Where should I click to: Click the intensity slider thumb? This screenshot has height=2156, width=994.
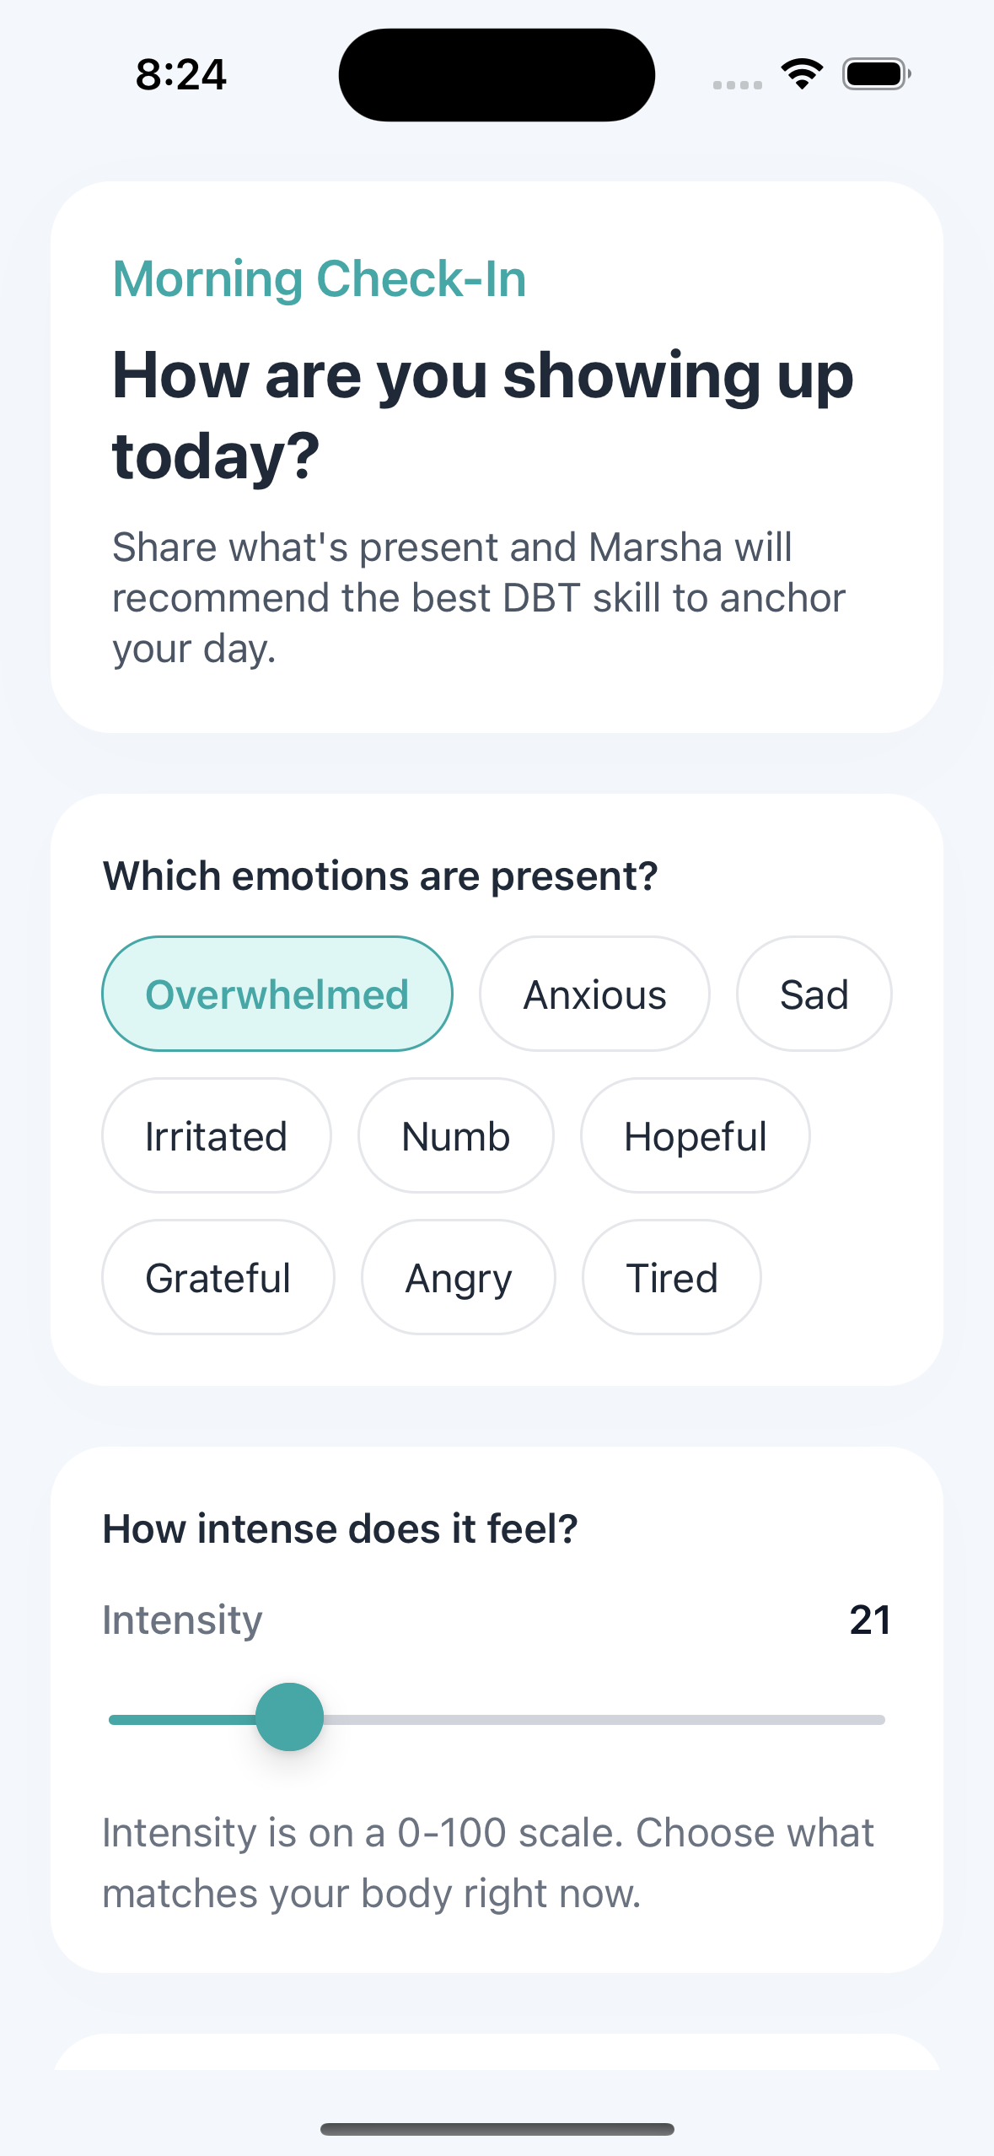pyautogui.click(x=289, y=1717)
